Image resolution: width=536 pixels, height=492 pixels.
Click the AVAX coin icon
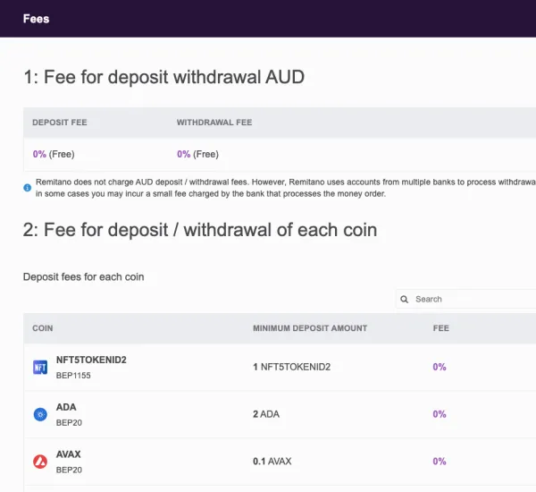pyautogui.click(x=40, y=462)
